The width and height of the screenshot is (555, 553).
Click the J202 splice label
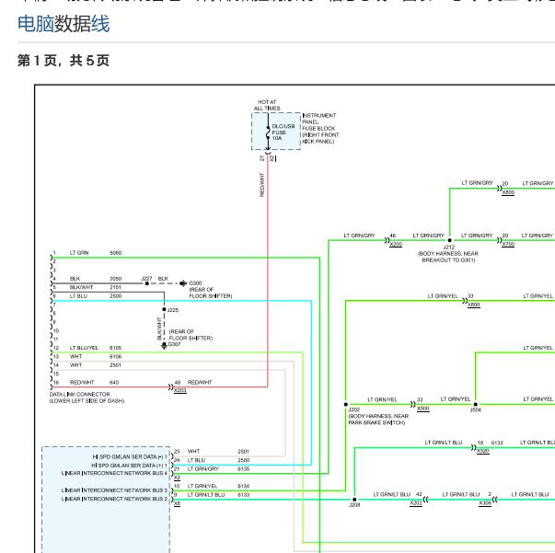(354, 409)
